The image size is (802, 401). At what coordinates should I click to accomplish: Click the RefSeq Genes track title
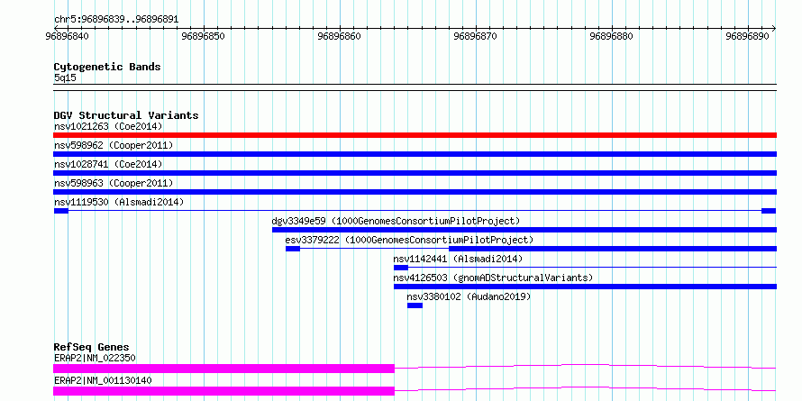[x=92, y=347]
